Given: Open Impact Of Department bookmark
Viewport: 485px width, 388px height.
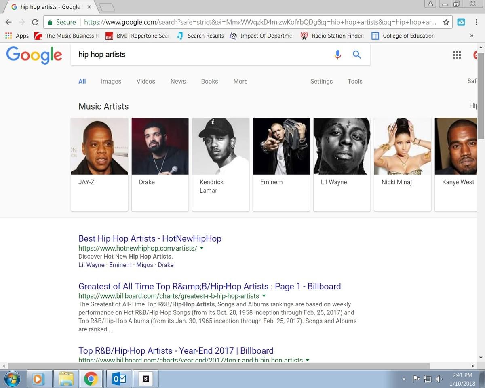Looking at the screenshot, I should pyautogui.click(x=261, y=36).
